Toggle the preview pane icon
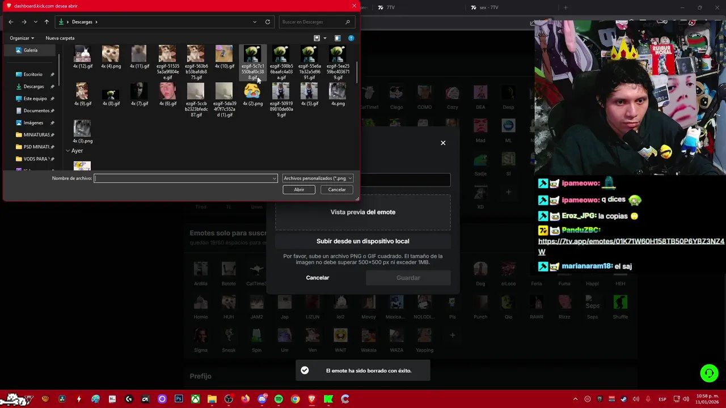This screenshot has width=726, height=408. [x=337, y=38]
